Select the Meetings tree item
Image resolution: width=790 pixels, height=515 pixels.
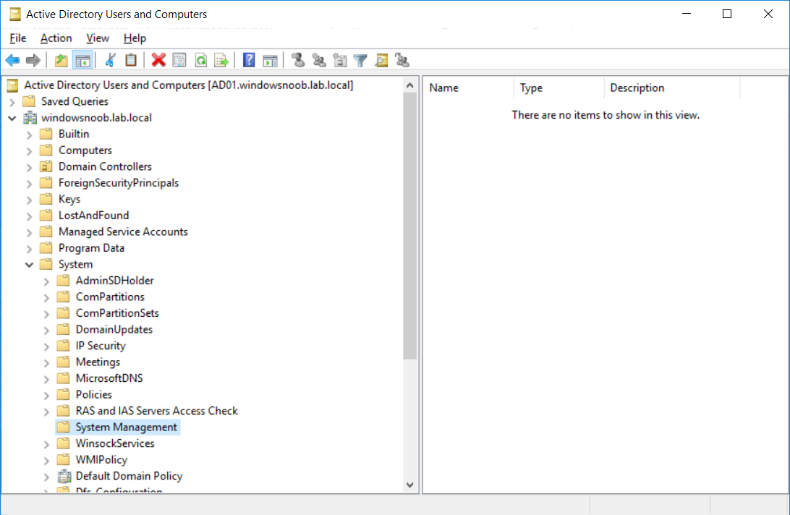(x=98, y=362)
